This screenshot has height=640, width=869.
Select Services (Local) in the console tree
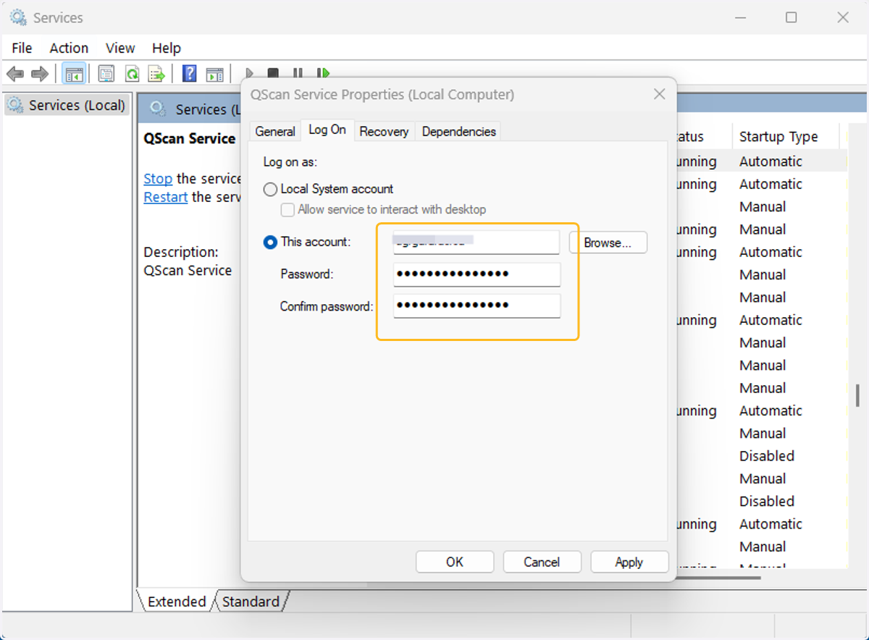67,105
